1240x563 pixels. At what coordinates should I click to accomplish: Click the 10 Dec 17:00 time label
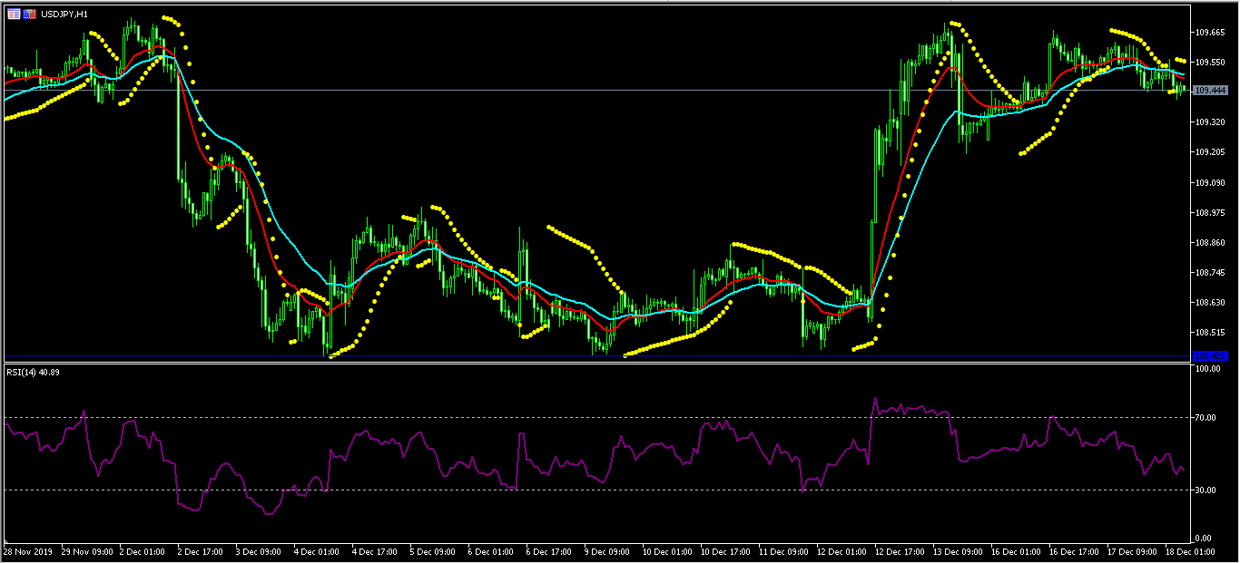(726, 551)
